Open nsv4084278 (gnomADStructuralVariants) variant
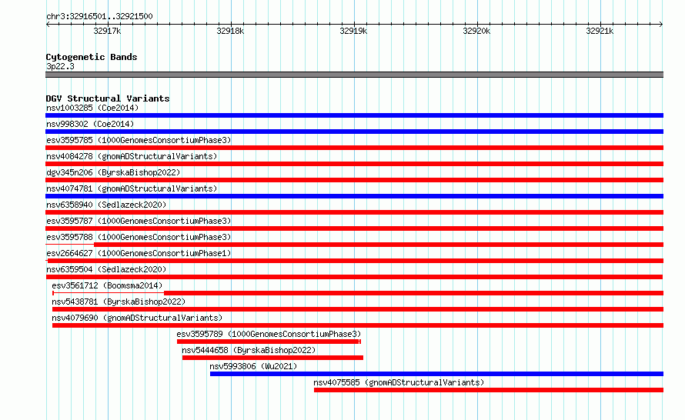 coord(132,156)
